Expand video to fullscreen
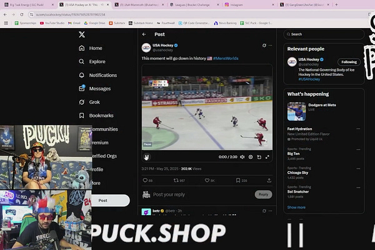 tap(267, 157)
